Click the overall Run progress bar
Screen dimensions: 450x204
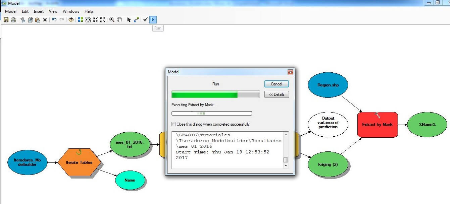click(215, 94)
